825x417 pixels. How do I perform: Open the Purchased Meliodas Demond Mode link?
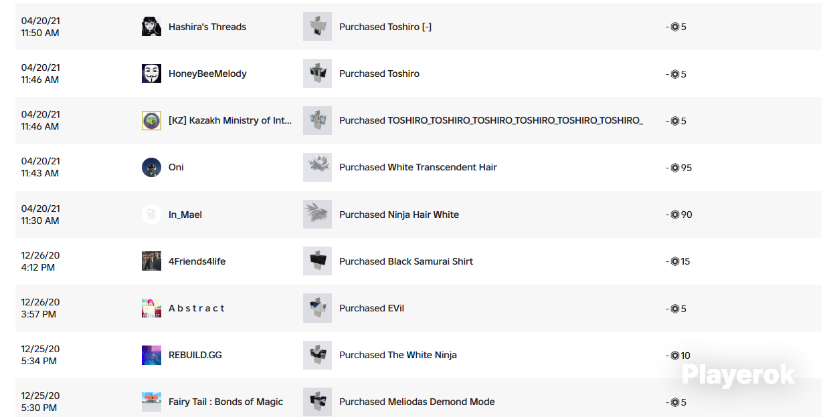417,402
